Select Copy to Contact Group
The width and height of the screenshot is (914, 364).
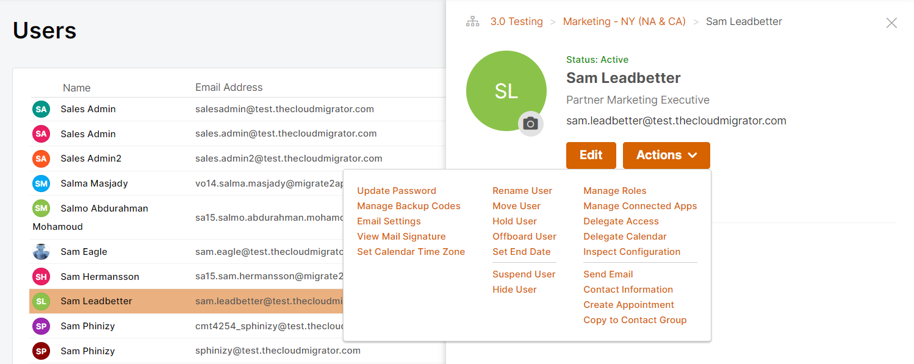[635, 320]
